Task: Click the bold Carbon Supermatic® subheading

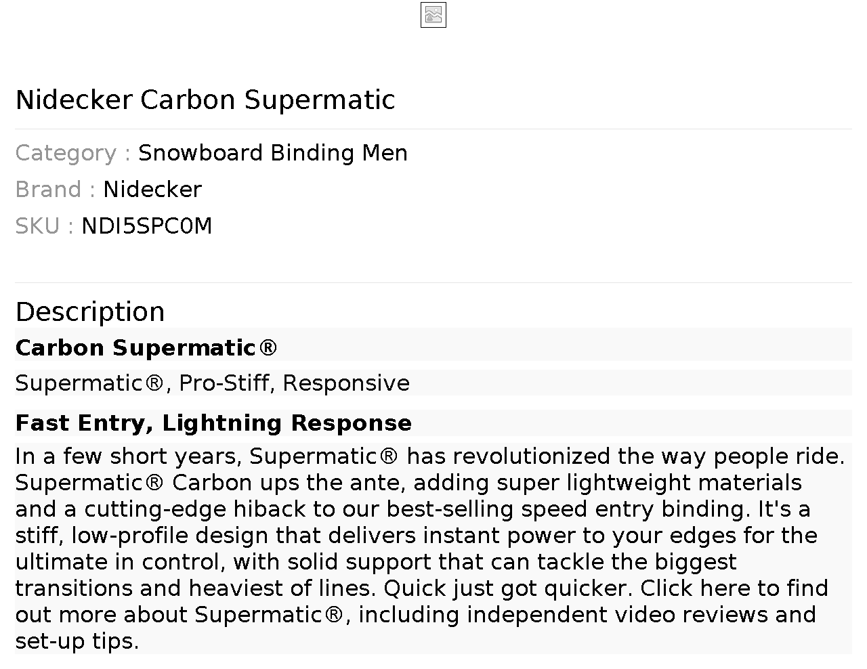Action: tap(146, 348)
